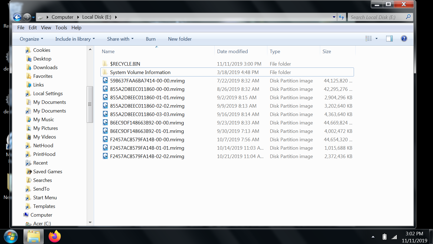Image resolution: width=433 pixels, height=244 pixels.
Task: Click the Windows Start orb
Action: point(11,236)
